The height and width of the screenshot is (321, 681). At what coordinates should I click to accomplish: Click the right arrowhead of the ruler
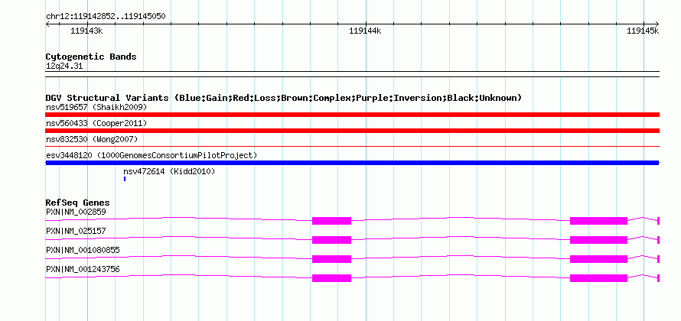pos(657,24)
